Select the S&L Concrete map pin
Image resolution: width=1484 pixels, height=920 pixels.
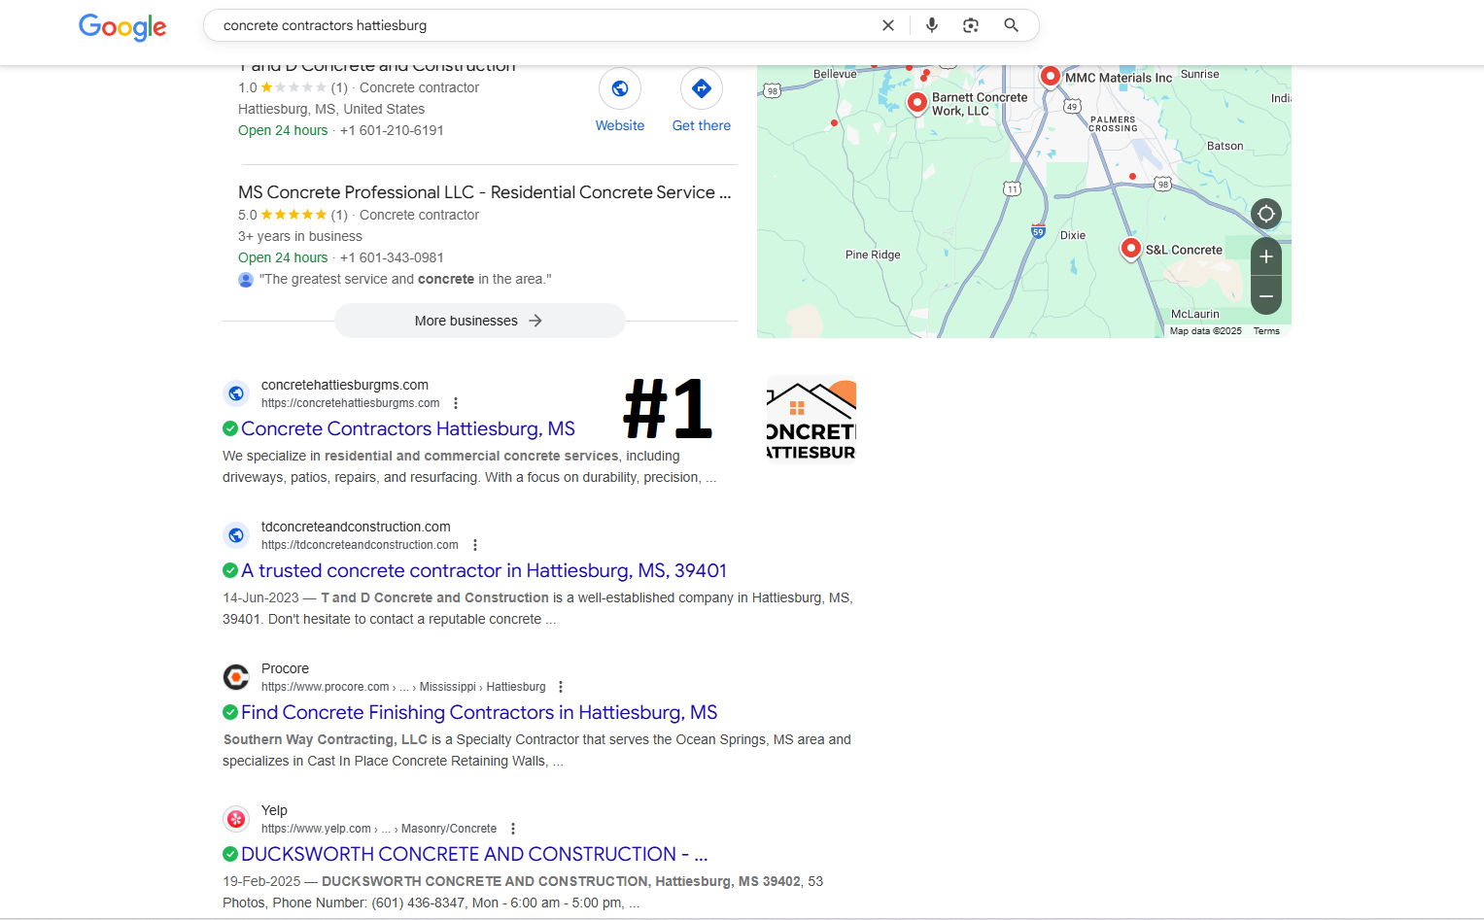(1130, 250)
